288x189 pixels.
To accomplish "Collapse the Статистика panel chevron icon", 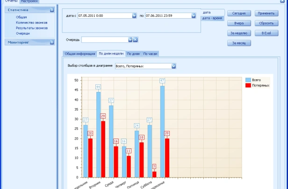I will pyautogui.click(x=51, y=10).
